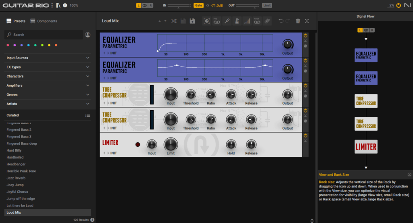Expand the FX Types filter

click(48, 67)
